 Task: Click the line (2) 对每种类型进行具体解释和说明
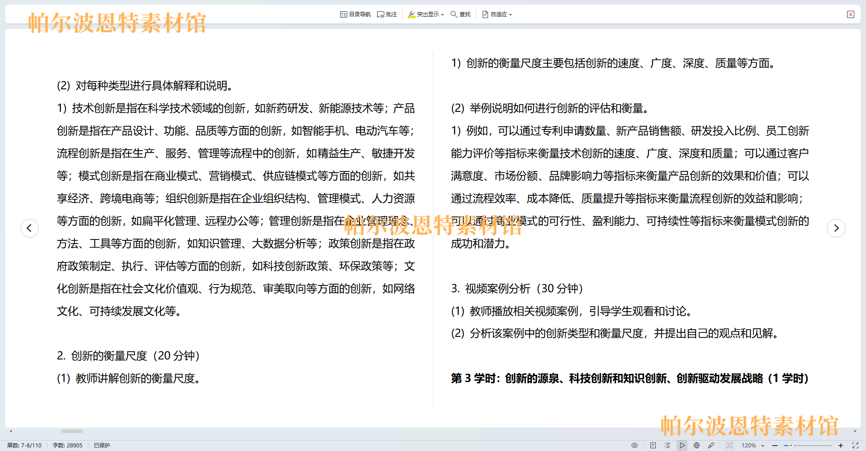pos(145,86)
